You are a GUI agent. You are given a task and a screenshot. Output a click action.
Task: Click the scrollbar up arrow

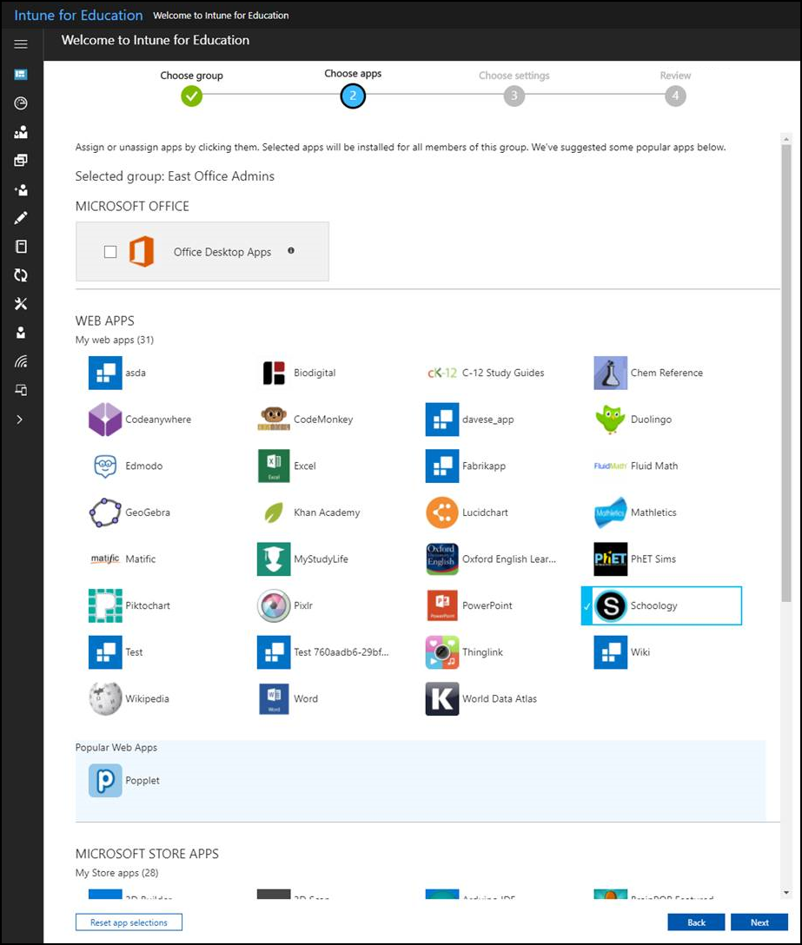click(785, 139)
